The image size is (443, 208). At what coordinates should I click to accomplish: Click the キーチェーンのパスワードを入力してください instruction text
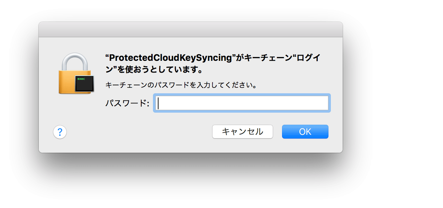point(181,85)
